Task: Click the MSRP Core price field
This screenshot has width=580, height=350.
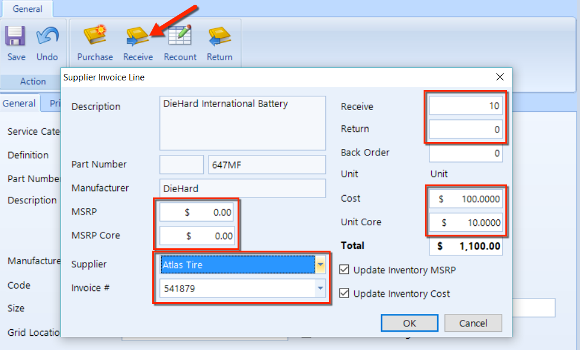Action: pyautogui.click(x=197, y=236)
